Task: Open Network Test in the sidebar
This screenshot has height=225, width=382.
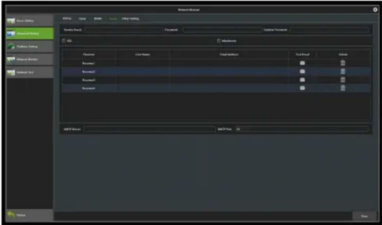Action: click(x=30, y=72)
